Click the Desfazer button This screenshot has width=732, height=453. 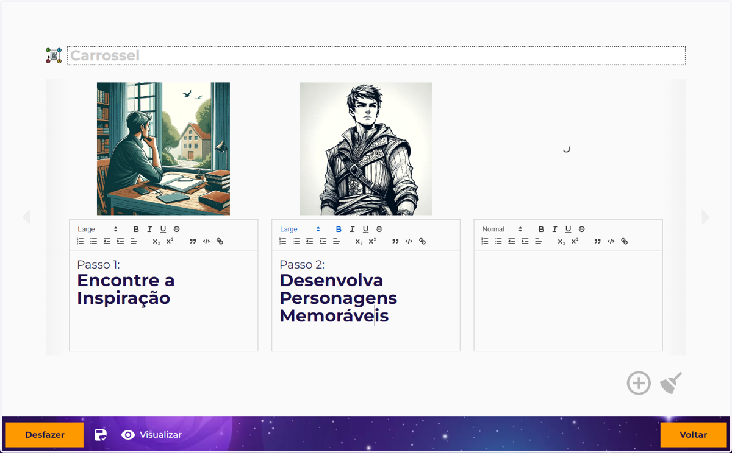(x=45, y=435)
